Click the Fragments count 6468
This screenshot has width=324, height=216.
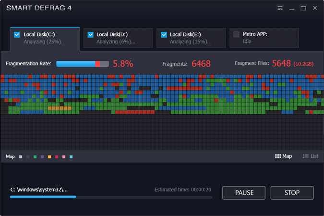click(x=201, y=64)
